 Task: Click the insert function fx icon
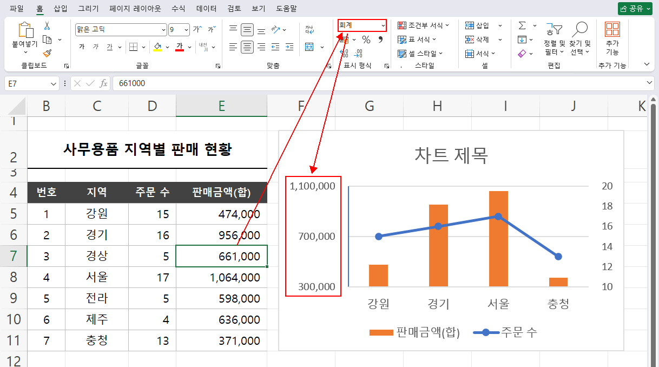pyautogui.click(x=103, y=83)
